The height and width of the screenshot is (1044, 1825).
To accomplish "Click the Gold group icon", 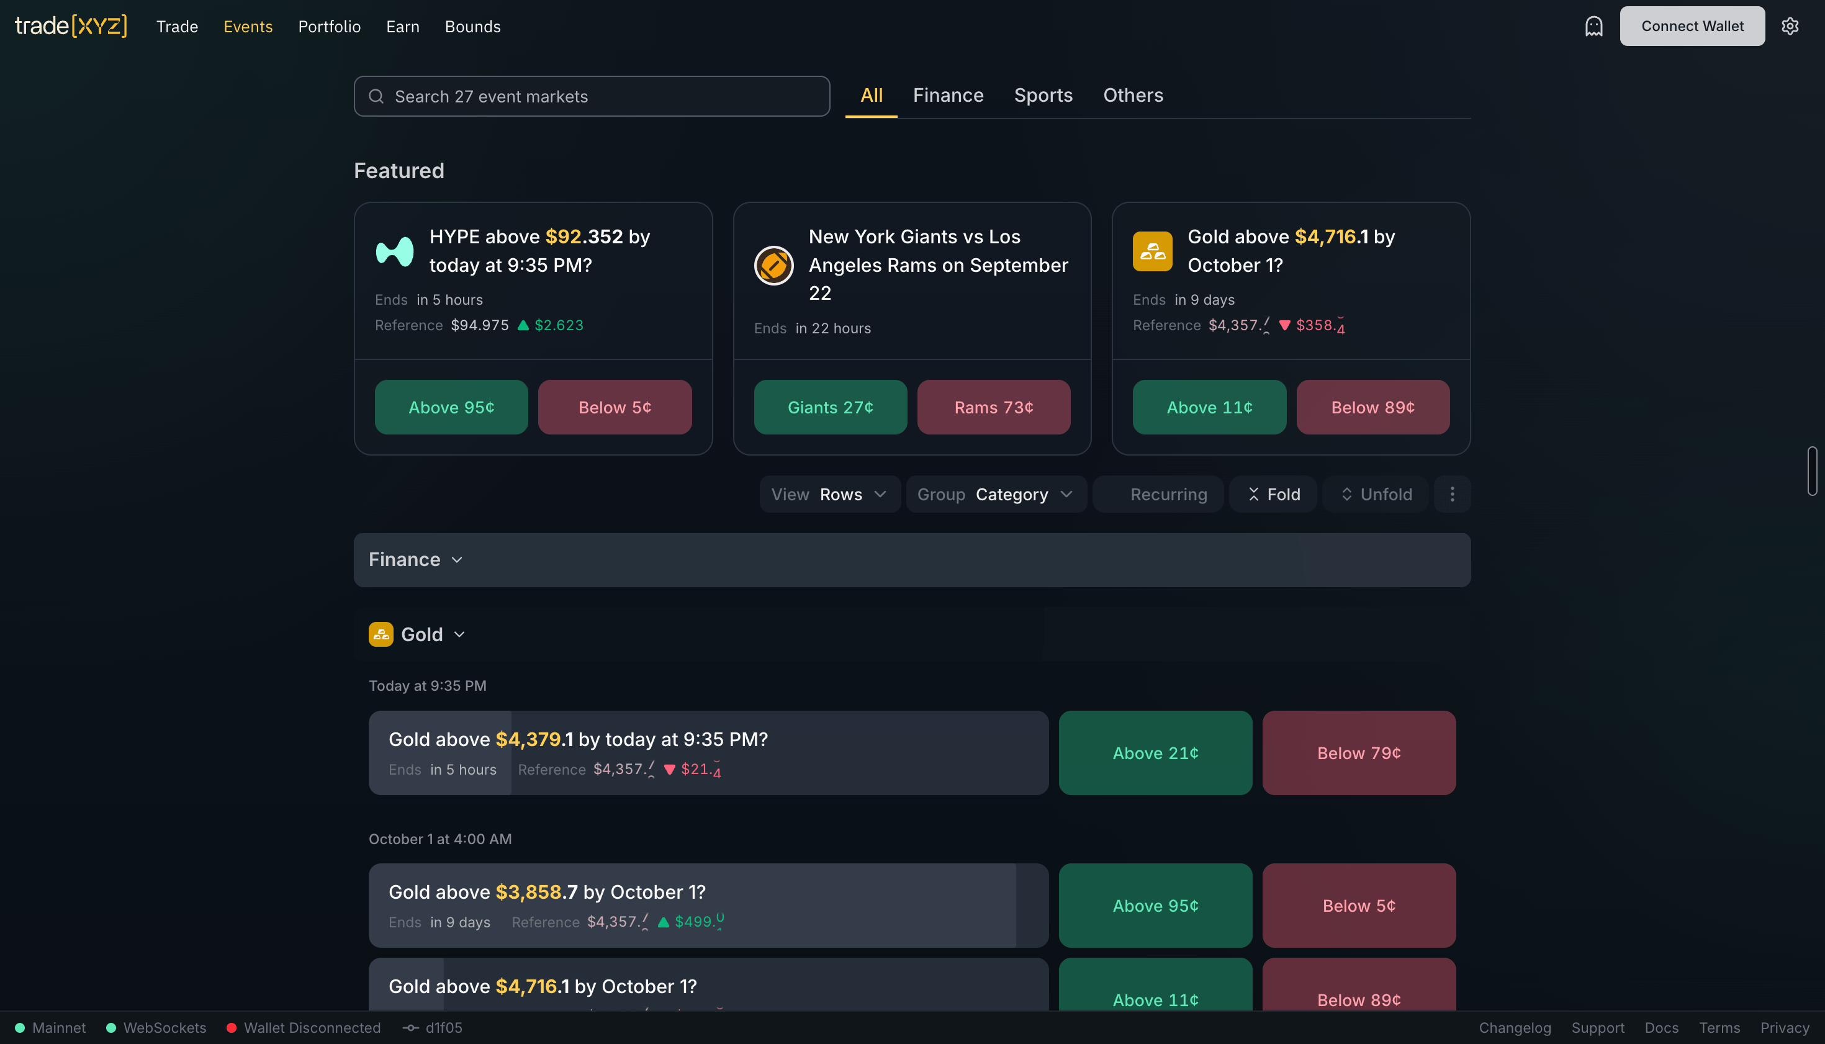I will pos(381,634).
